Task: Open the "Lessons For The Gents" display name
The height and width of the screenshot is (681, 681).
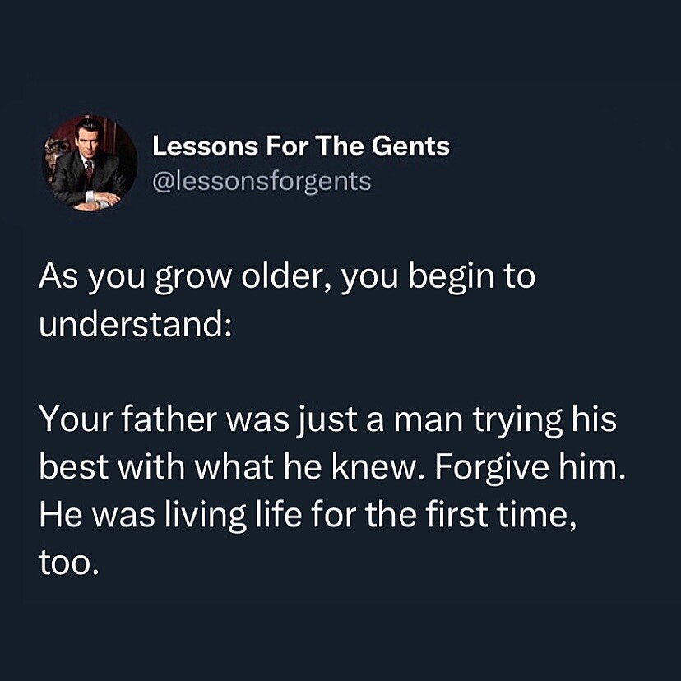Action: pyautogui.click(x=301, y=146)
